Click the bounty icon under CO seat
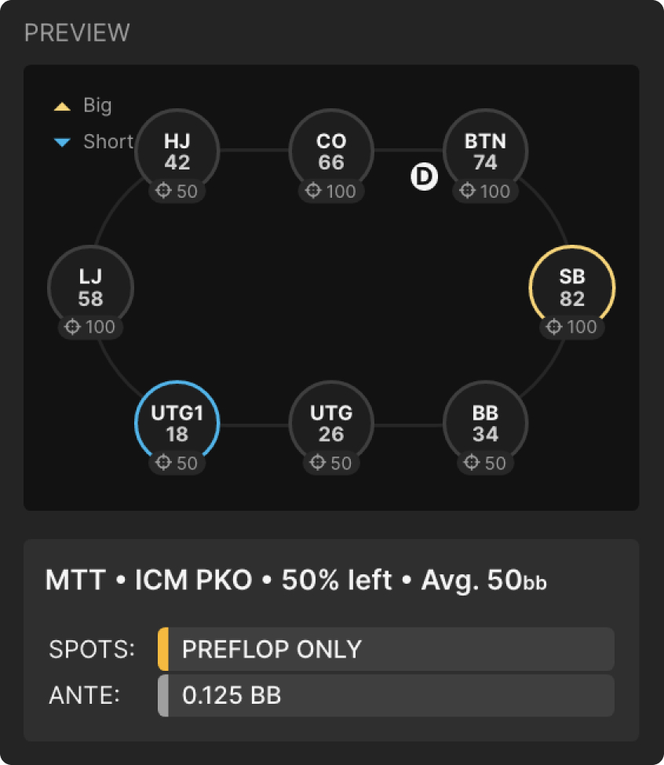This screenshot has height=765, width=664. tap(313, 191)
